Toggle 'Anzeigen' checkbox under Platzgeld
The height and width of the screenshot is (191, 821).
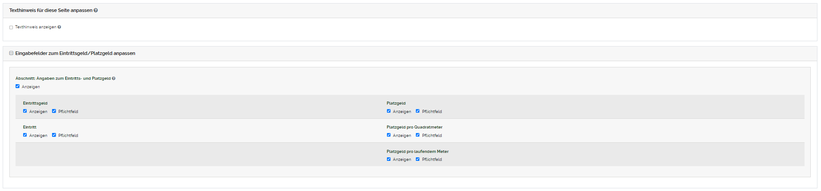(x=389, y=111)
